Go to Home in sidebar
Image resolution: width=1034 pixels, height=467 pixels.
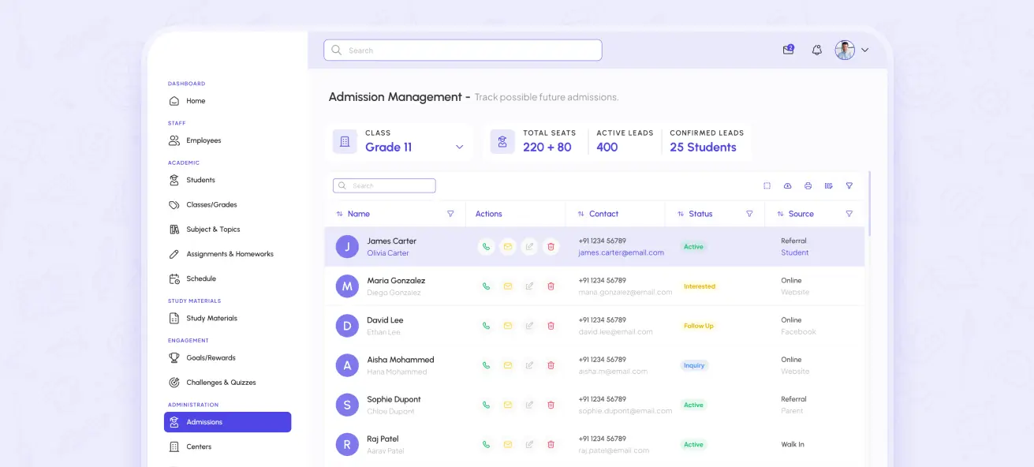coord(227,101)
